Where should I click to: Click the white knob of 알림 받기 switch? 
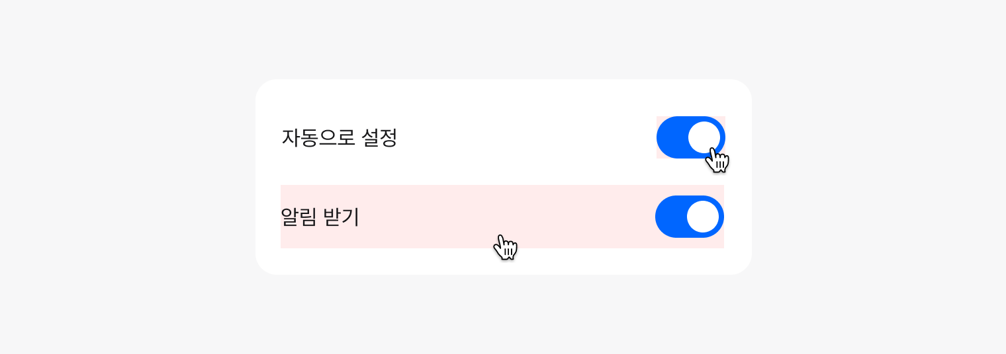[x=703, y=217]
